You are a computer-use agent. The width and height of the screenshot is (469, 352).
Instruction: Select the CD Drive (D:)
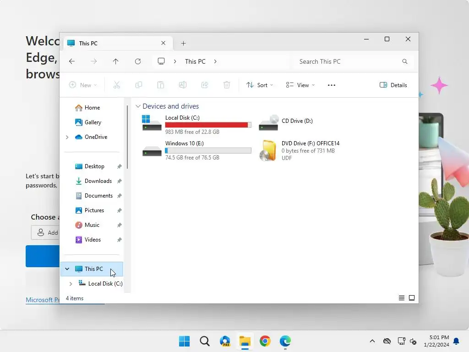pyautogui.click(x=286, y=122)
